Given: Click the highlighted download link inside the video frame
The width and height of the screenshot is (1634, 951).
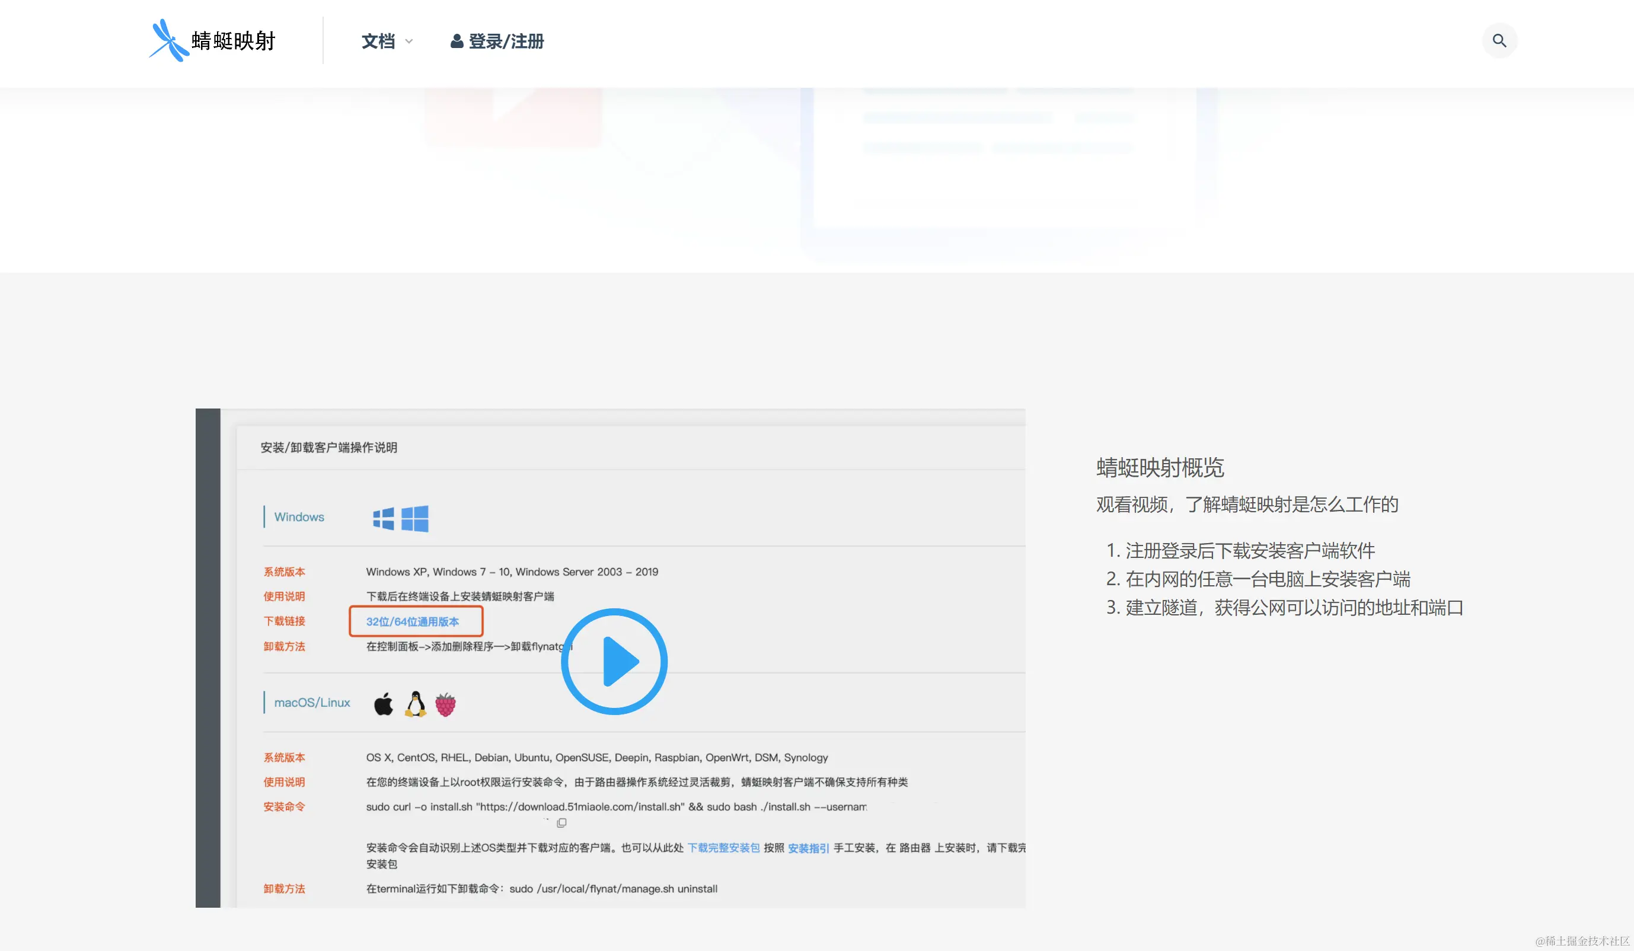Looking at the screenshot, I should click(x=413, y=621).
